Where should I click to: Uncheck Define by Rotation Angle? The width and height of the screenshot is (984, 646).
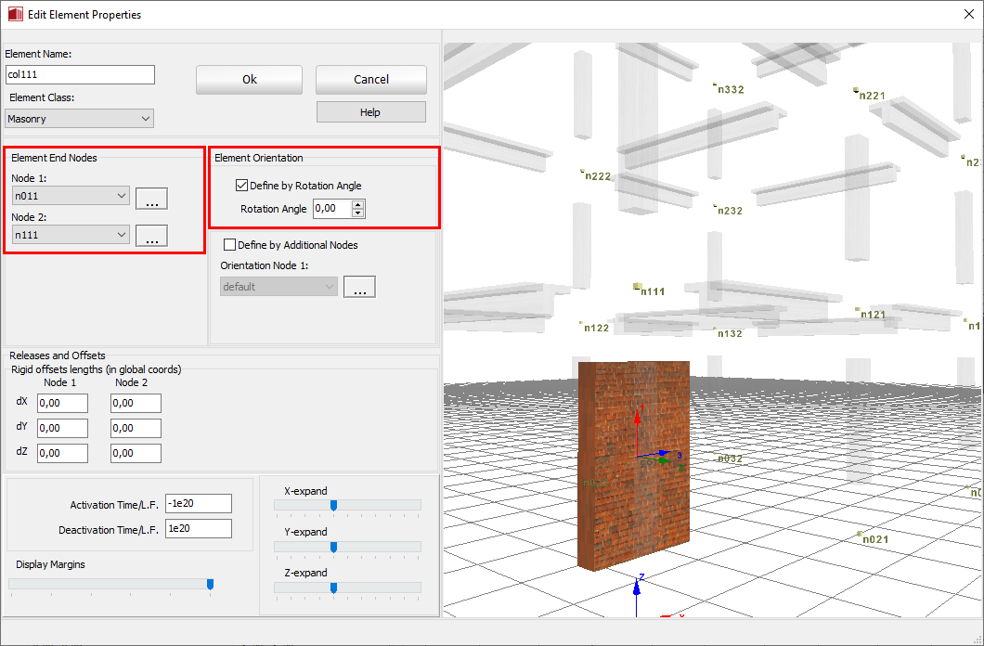click(x=242, y=186)
